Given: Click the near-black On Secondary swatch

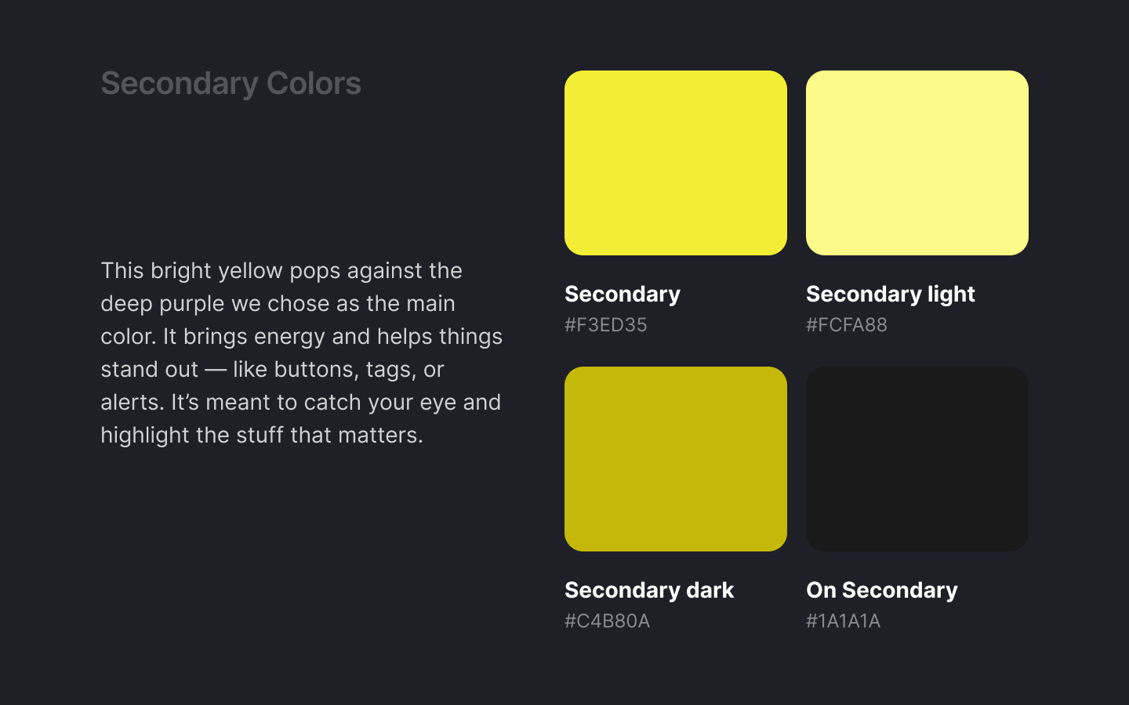Looking at the screenshot, I should tap(917, 459).
